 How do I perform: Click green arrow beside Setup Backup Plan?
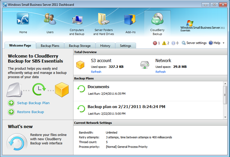pyautogui.click(x=11, y=103)
